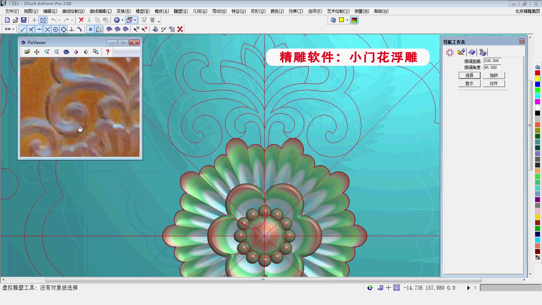The image size is (542, 305).
Task: Zoom in within PixViewer
Action: (47, 52)
